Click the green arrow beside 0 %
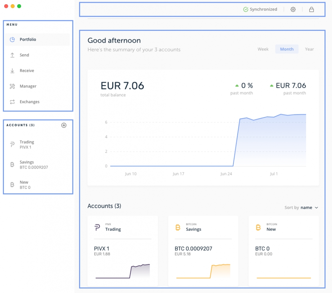This screenshot has height=293, width=332. [237, 86]
